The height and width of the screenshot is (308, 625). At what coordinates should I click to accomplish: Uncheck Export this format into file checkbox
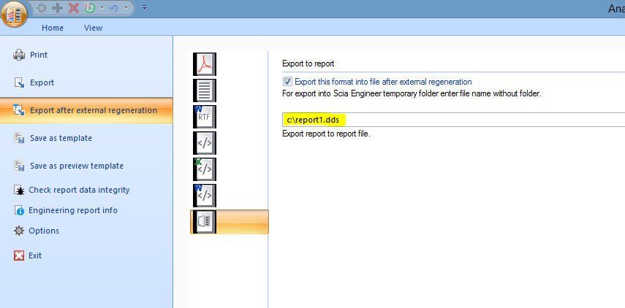click(x=288, y=82)
